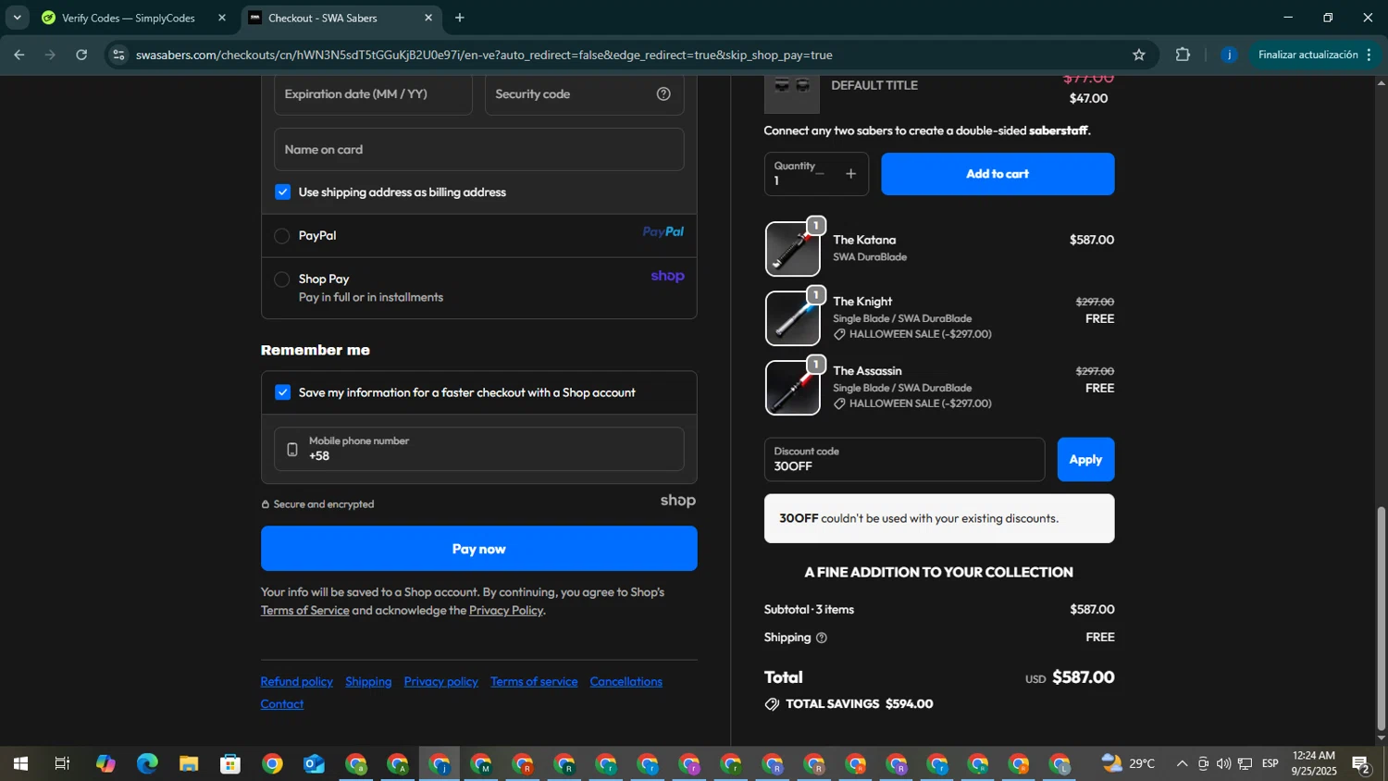1388x781 pixels.
Task: Focus the Mobile phone number field
Action: 478,449
